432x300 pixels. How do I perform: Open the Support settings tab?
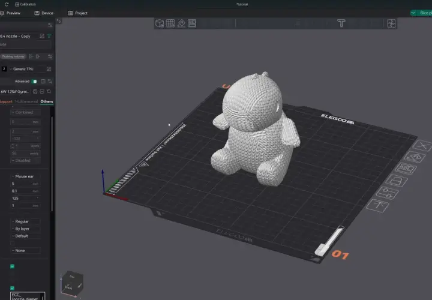6,101
